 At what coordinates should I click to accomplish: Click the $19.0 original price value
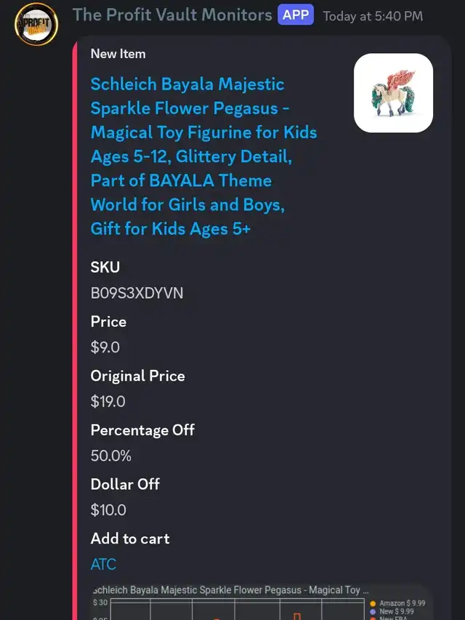pyautogui.click(x=108, y=402)
